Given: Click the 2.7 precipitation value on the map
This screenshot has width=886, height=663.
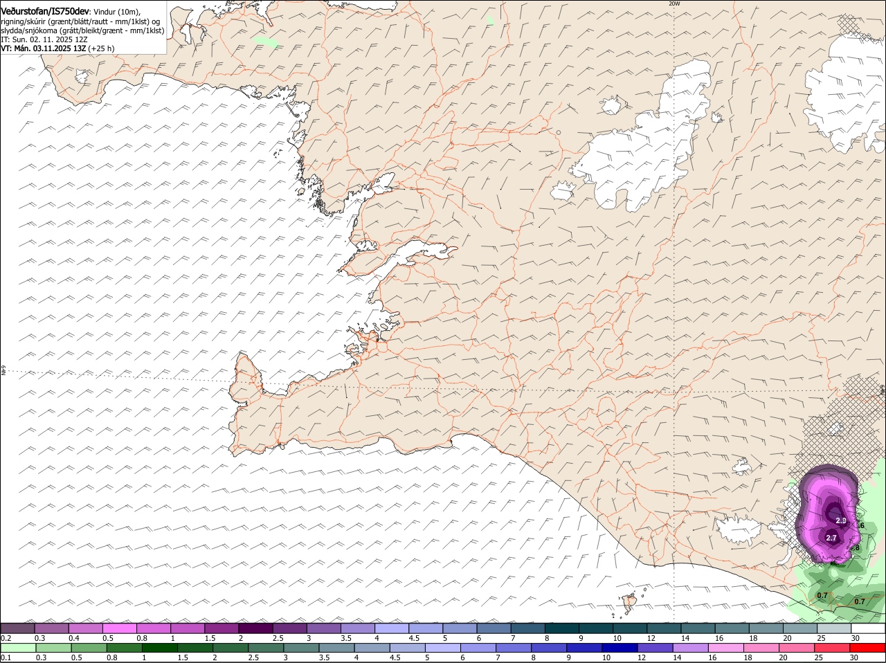Looking at the screenshot, I should click(x=832, y=538).
